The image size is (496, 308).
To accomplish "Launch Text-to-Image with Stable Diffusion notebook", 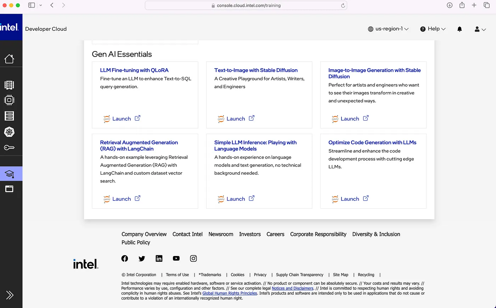I will coord(236,119).
